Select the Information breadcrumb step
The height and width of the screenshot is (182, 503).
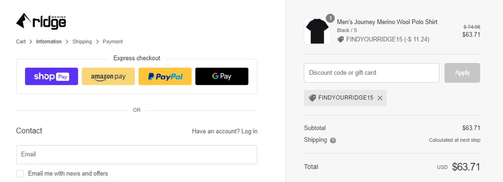[49, 42]
